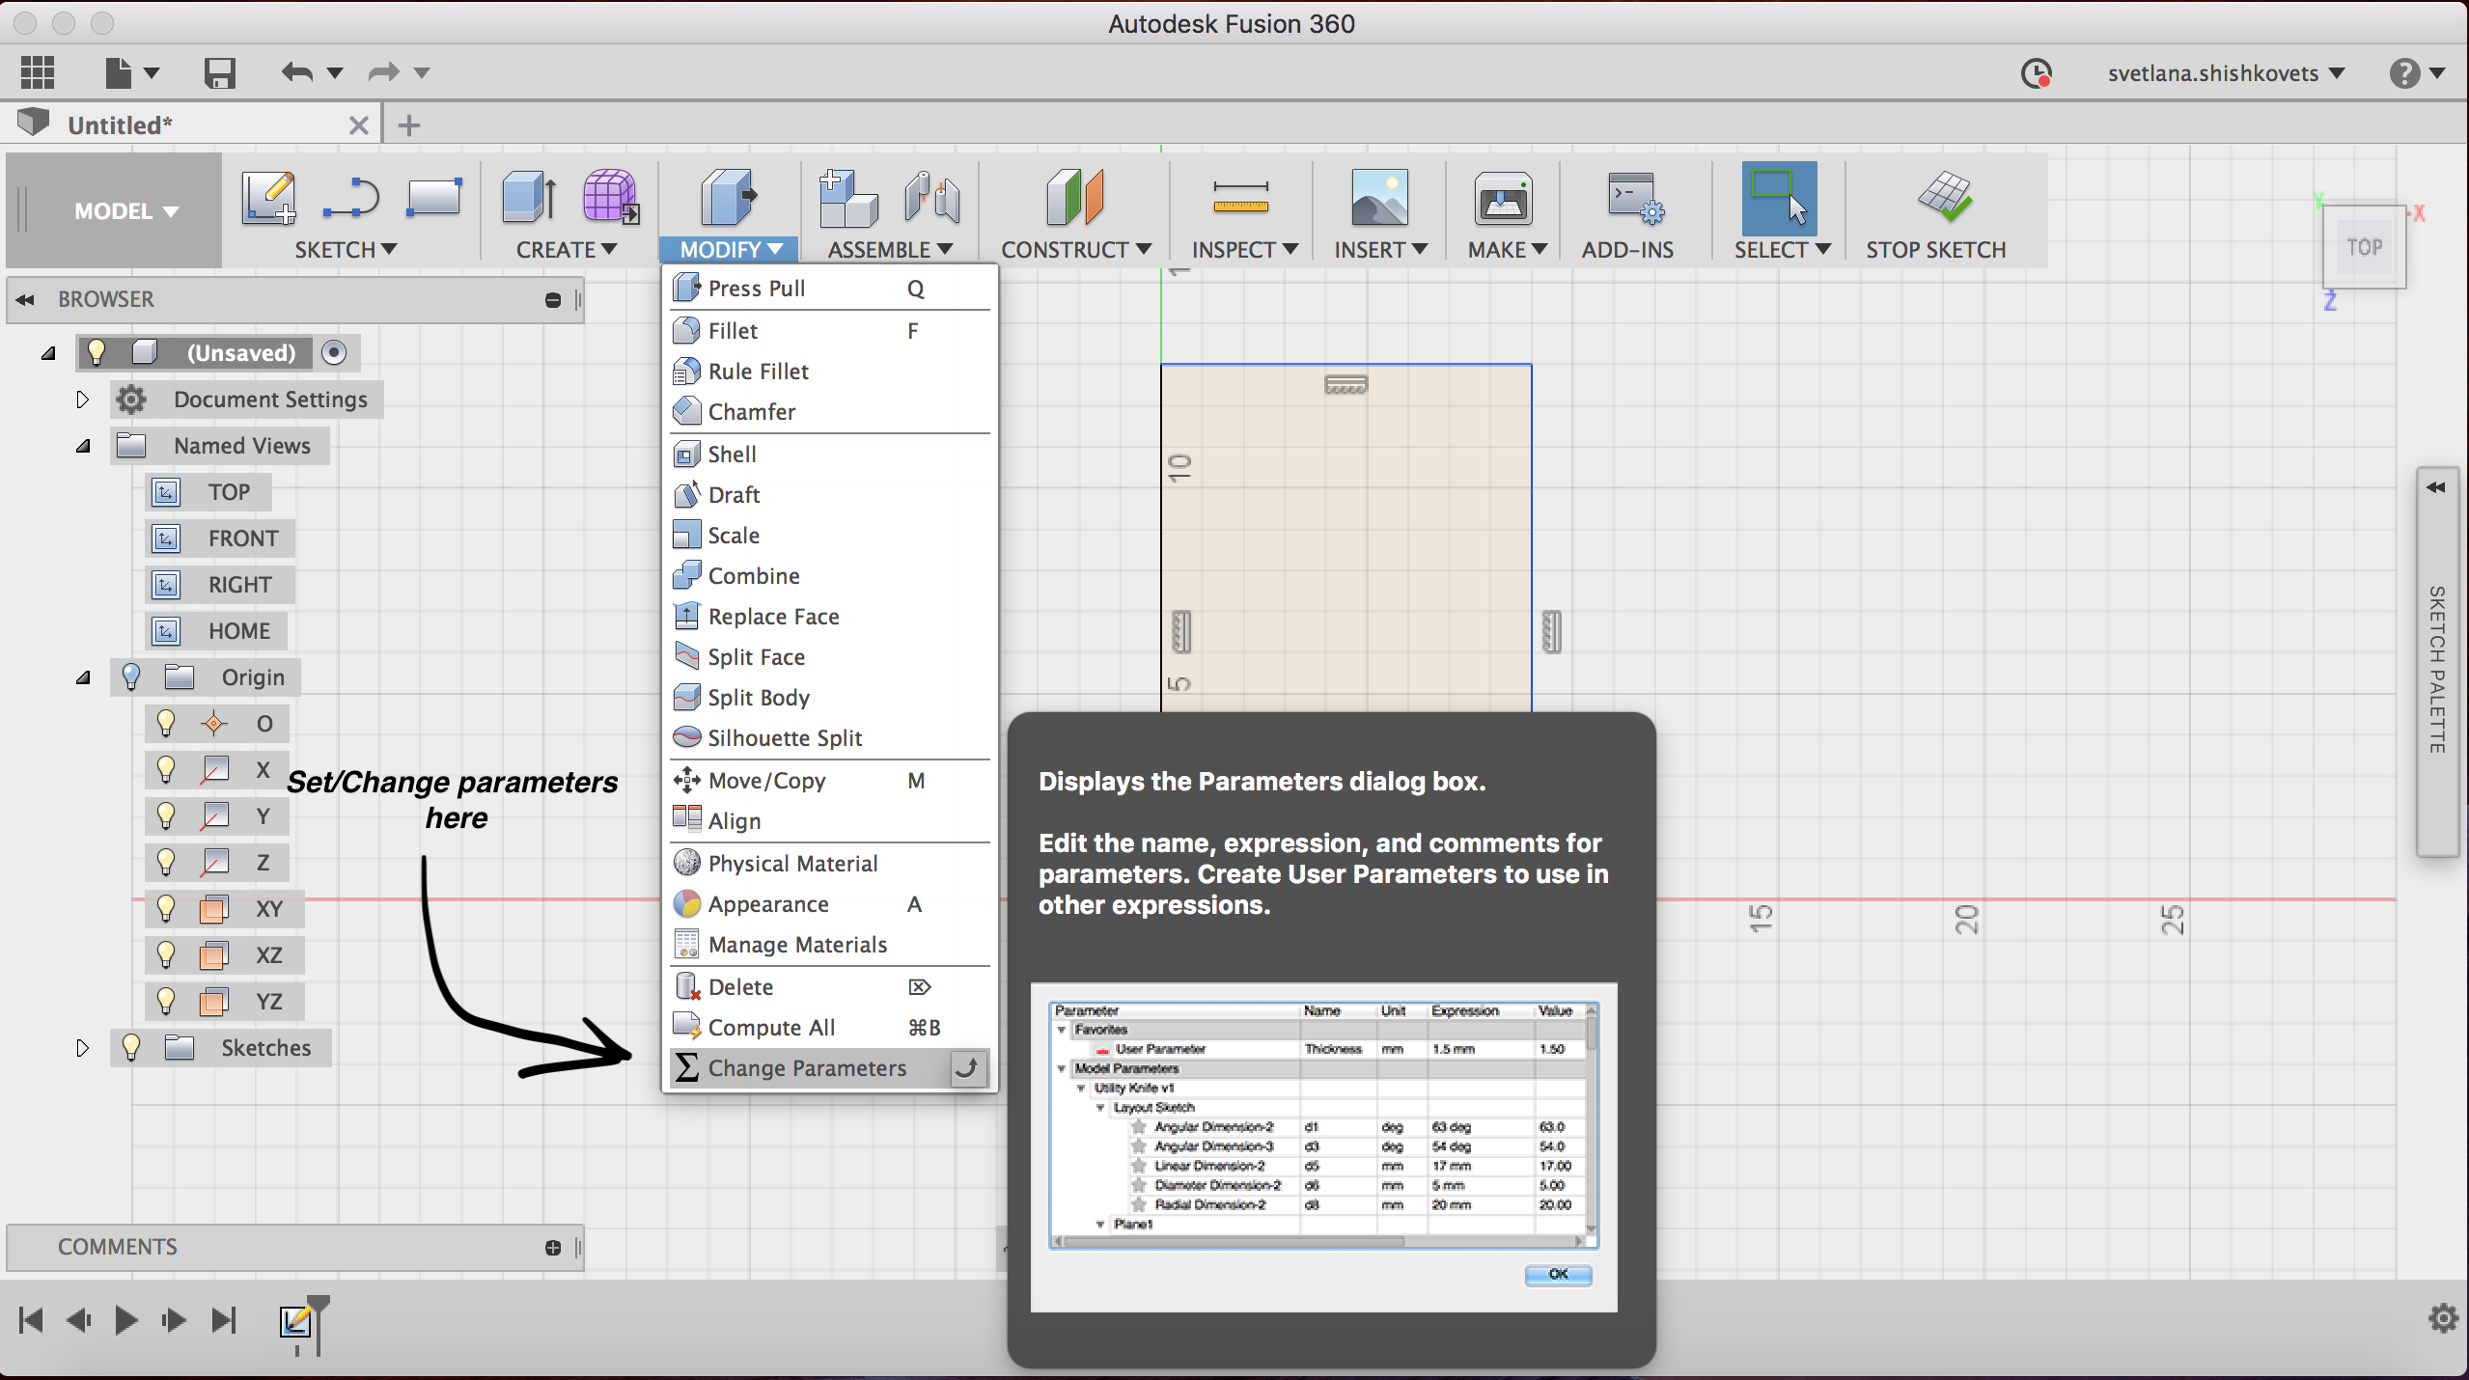The height and width of the screenshot is (1380, 2469).
Task: Select the Extrude tool icon
Action: pos(529,197)
